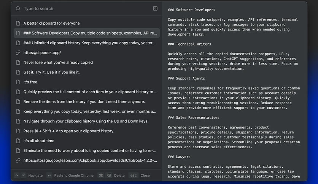Select '### Unlimited clipboard history' entry

click(x=87, y=43)
